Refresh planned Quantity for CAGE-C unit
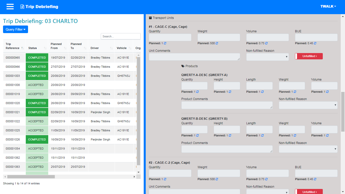This screenshot has height=194, width=345. [x=165, y=43]
